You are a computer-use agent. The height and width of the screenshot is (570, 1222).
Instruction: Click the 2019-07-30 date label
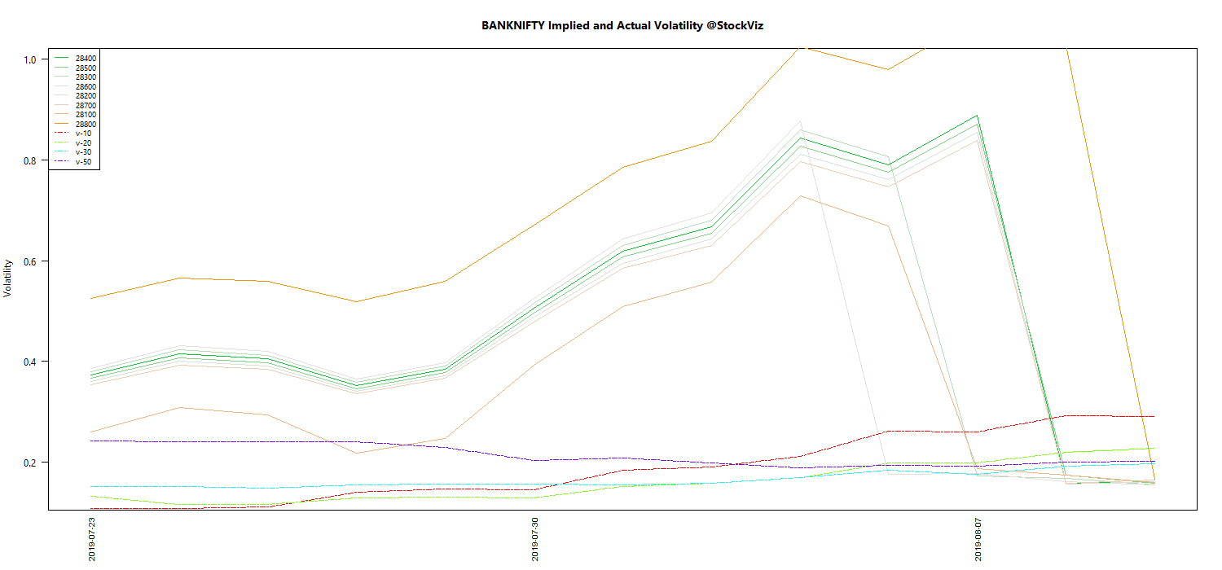click(534, 540)
